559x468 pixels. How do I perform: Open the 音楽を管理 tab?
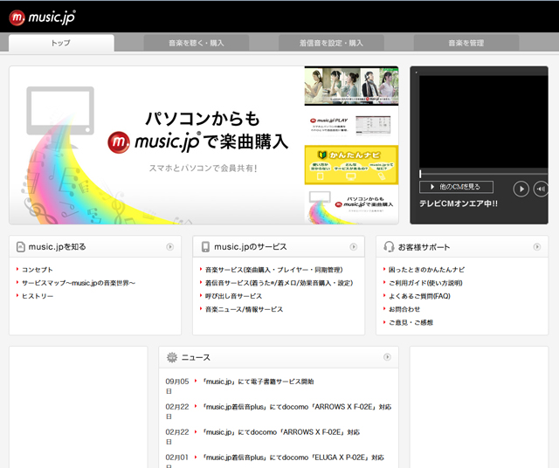pyautogui.click(x=466, y=43)
